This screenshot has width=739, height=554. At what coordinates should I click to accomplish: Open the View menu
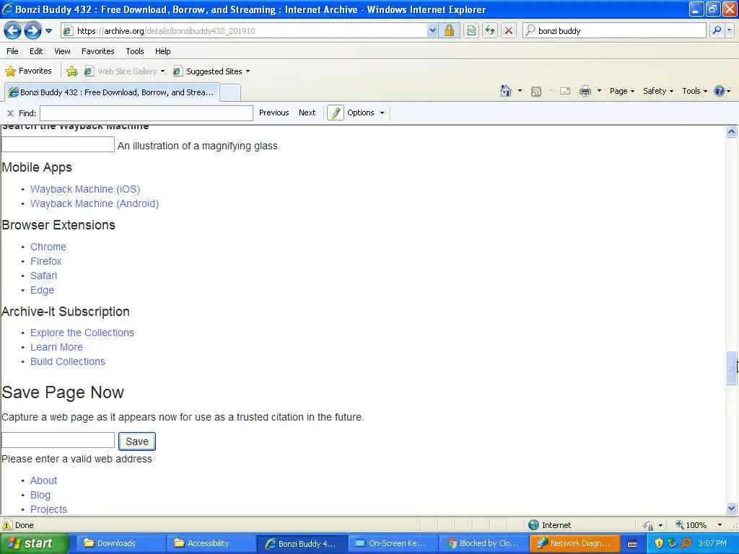(x=62, y=51)
